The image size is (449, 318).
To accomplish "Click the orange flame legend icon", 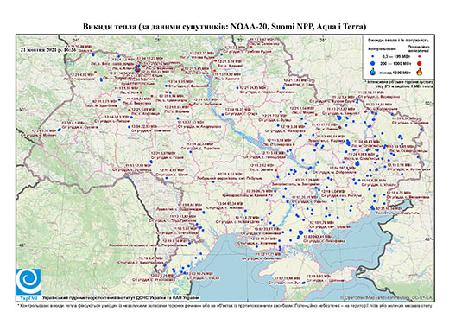I will (420, 72).
